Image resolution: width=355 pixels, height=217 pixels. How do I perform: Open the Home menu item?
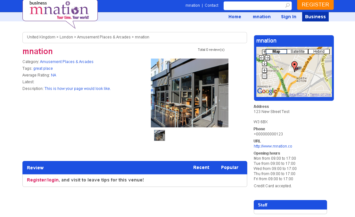pos(235,17)
